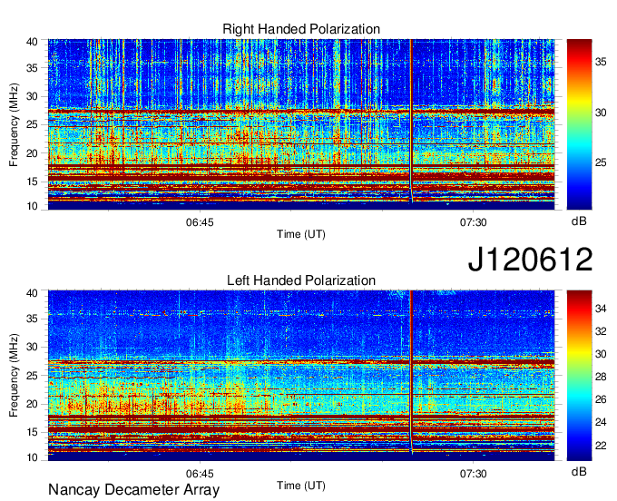This screenshot has height=501, width=617.
Task: Click the 32 dB tick on Left Handed color bar
Action: (x=601, y=331)
